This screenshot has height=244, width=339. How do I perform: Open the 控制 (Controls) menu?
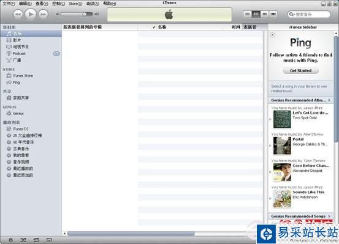(58, 4)
